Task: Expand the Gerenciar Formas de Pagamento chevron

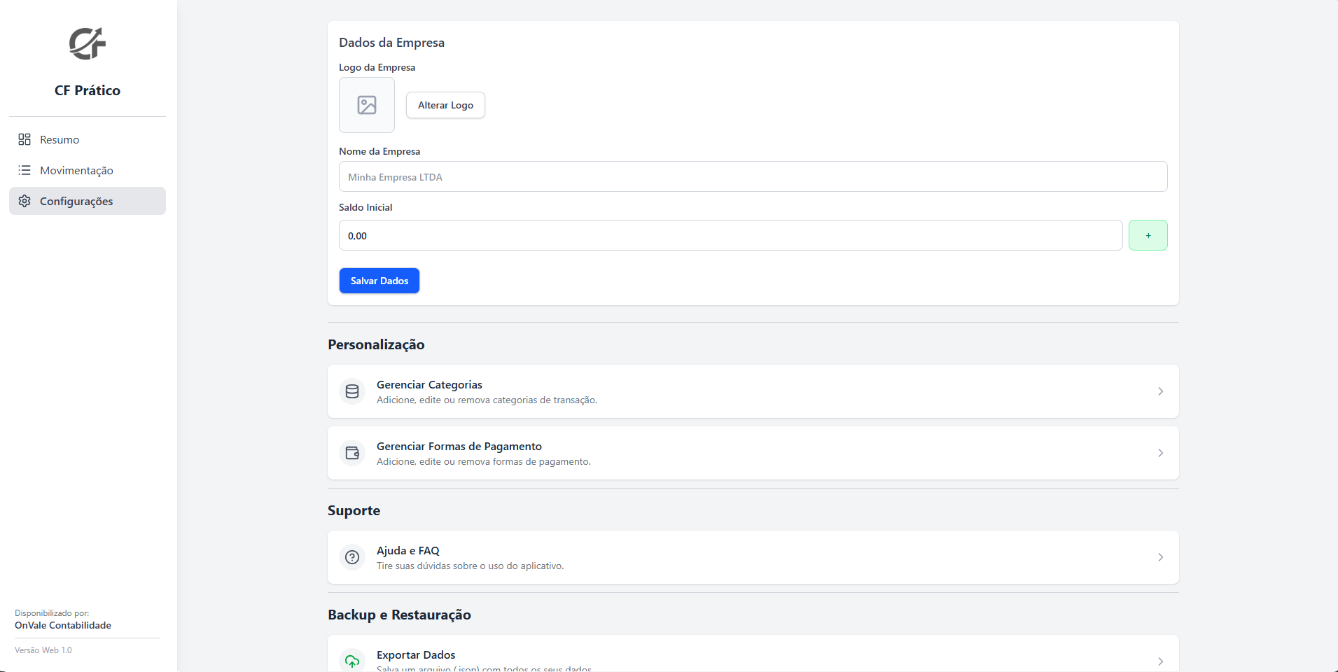Action: (1159, 453)
